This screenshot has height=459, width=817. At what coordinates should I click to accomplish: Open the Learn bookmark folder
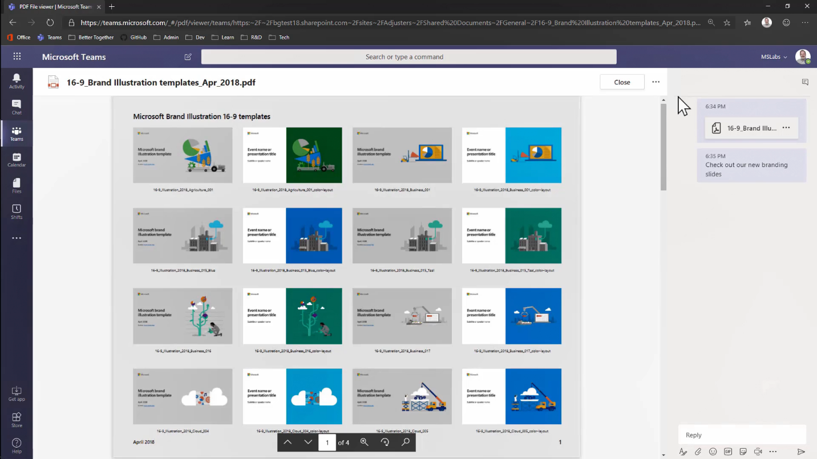pyautogui.click(x=223, y=37)
